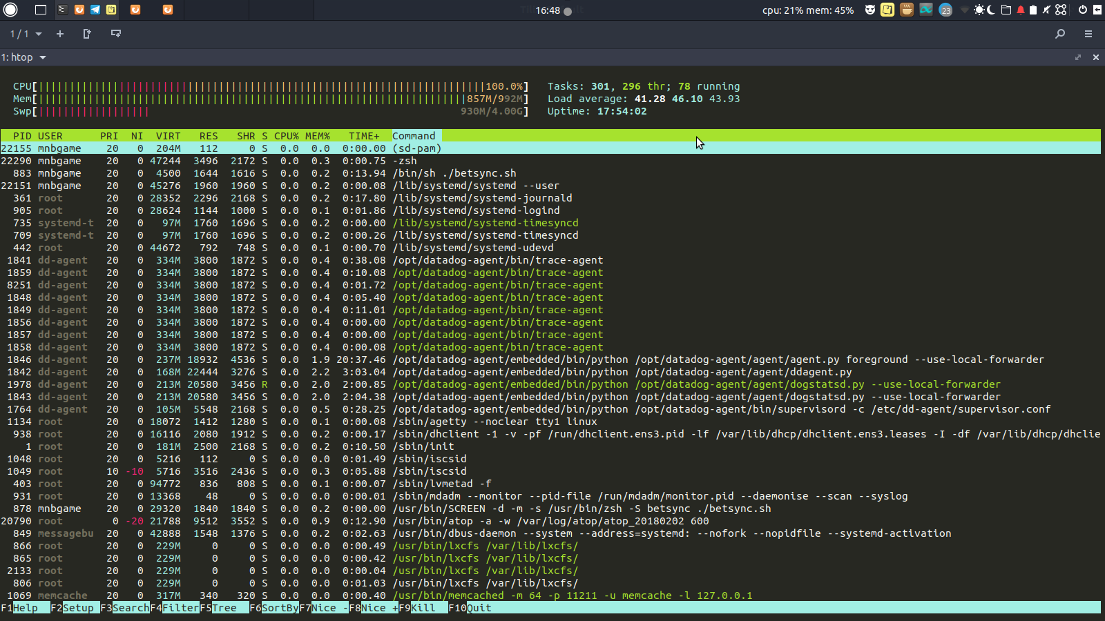Add a new terminal session with plus
Image resolution: width=1105 pixels, height=621 pixels.
pos(60,34)
